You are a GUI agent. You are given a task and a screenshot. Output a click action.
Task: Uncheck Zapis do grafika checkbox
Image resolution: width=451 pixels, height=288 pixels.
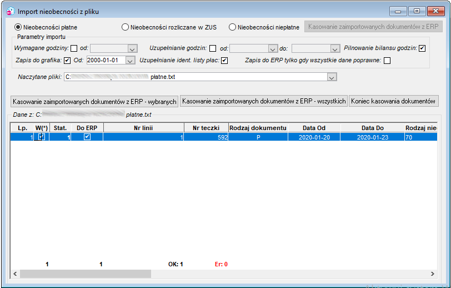(x=67, y=61)
